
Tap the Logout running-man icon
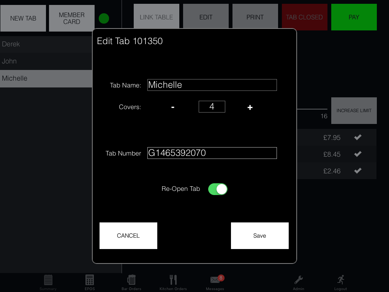point(340,280)
